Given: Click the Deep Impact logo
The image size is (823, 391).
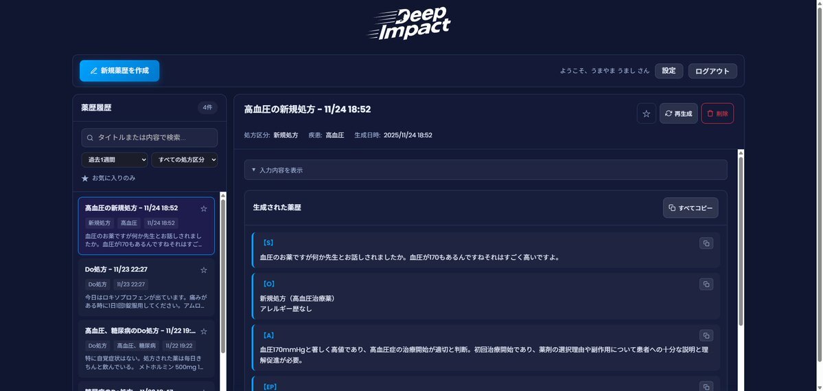Looking at the screenshot, I should coord(409,23).
